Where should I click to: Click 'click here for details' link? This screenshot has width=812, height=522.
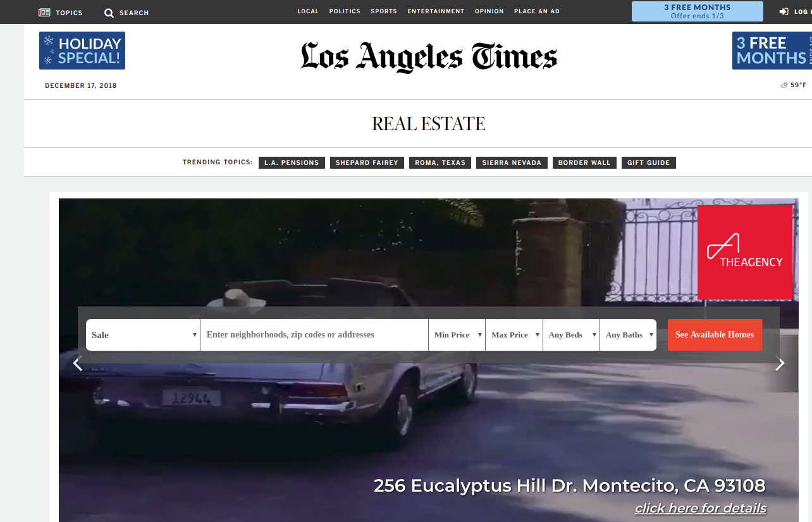point(701,508)
